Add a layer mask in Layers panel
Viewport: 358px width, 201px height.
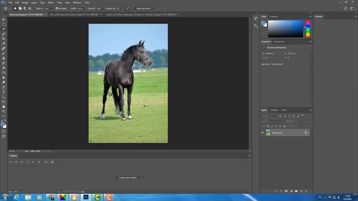coord(286,191)
